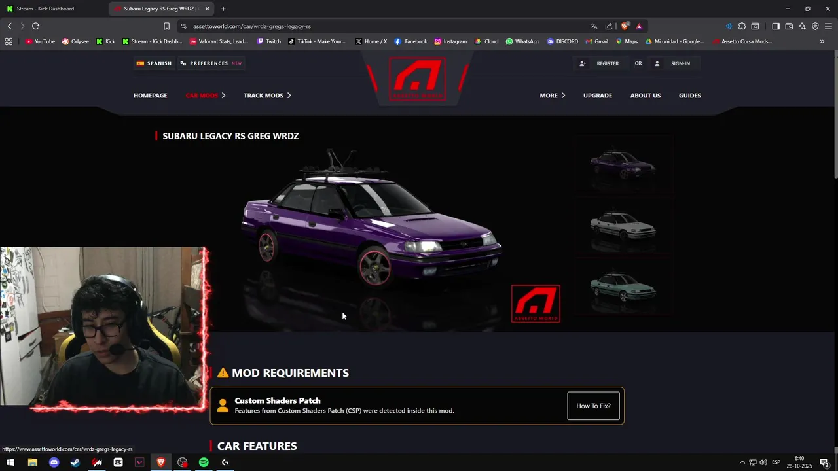Open the browser hamburger main menu
Viewport: 838px width, 471px height.
pyautogui.click(x=828, y=26)
